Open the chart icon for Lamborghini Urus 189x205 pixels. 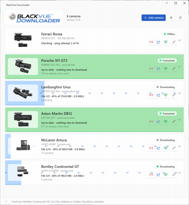tap(158, 95)
